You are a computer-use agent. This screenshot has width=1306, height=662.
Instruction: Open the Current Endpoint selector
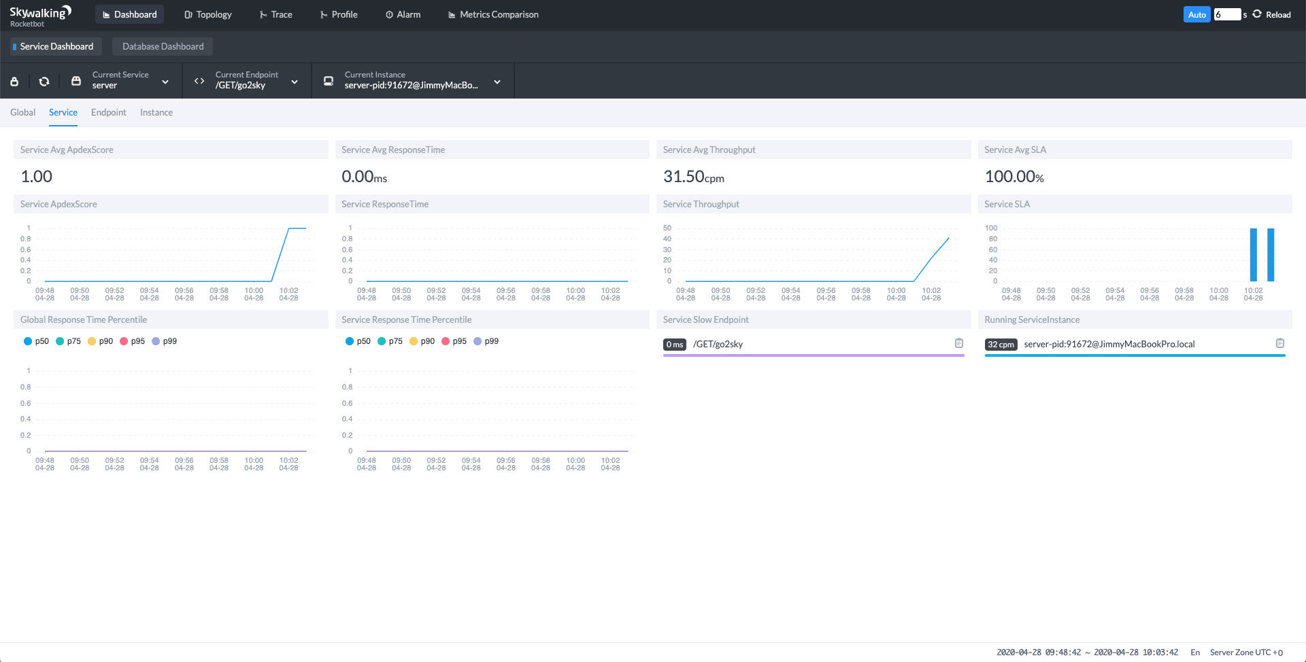294,82
